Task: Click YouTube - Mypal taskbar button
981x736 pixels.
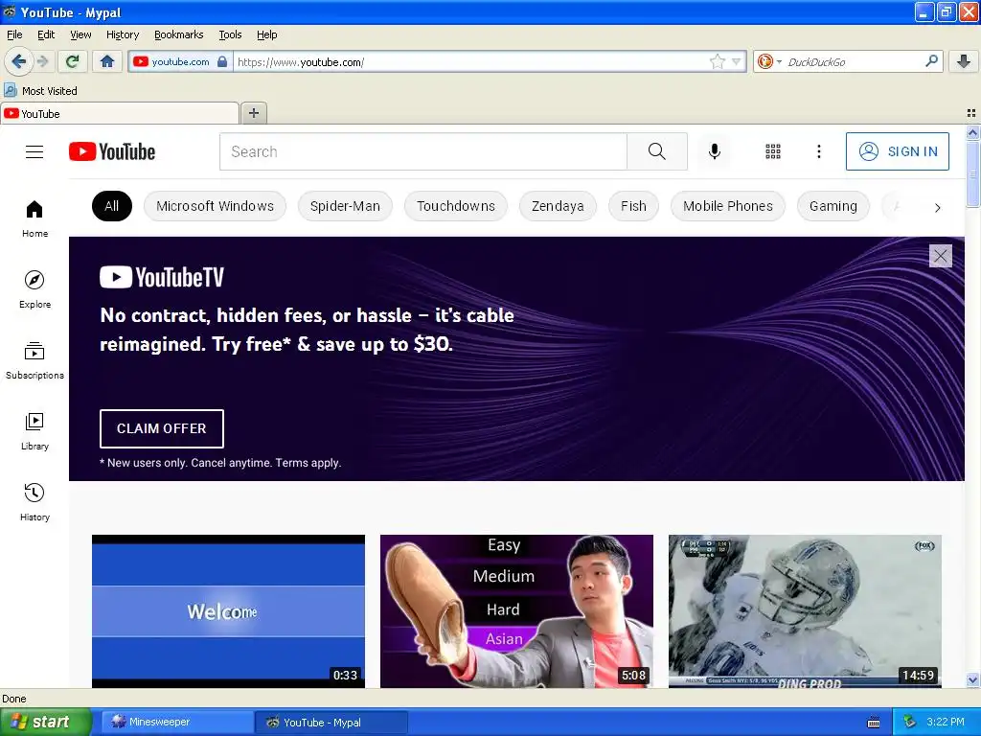Action: 331,723
